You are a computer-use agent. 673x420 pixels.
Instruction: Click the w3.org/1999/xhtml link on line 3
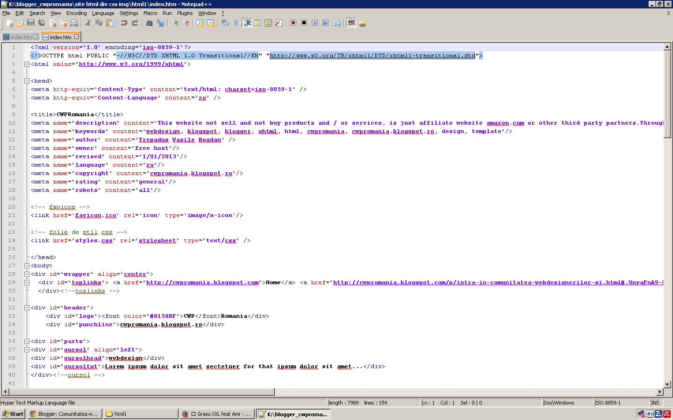point(131,64)
